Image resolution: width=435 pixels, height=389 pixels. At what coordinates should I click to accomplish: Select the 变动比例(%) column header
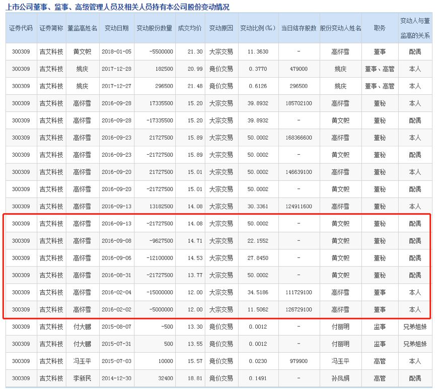coord(258,28)
